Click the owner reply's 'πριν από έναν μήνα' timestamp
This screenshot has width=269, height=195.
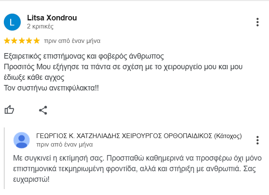tap(64, 144)
